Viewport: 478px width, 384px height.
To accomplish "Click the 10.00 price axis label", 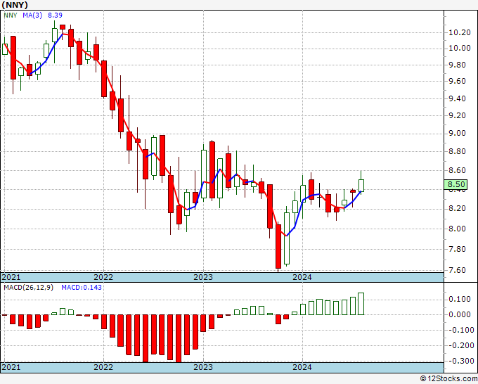I will click(460, 48).
